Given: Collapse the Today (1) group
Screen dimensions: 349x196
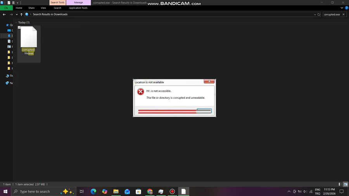Looking at the screenshot, I should click(x=16, y=22).
